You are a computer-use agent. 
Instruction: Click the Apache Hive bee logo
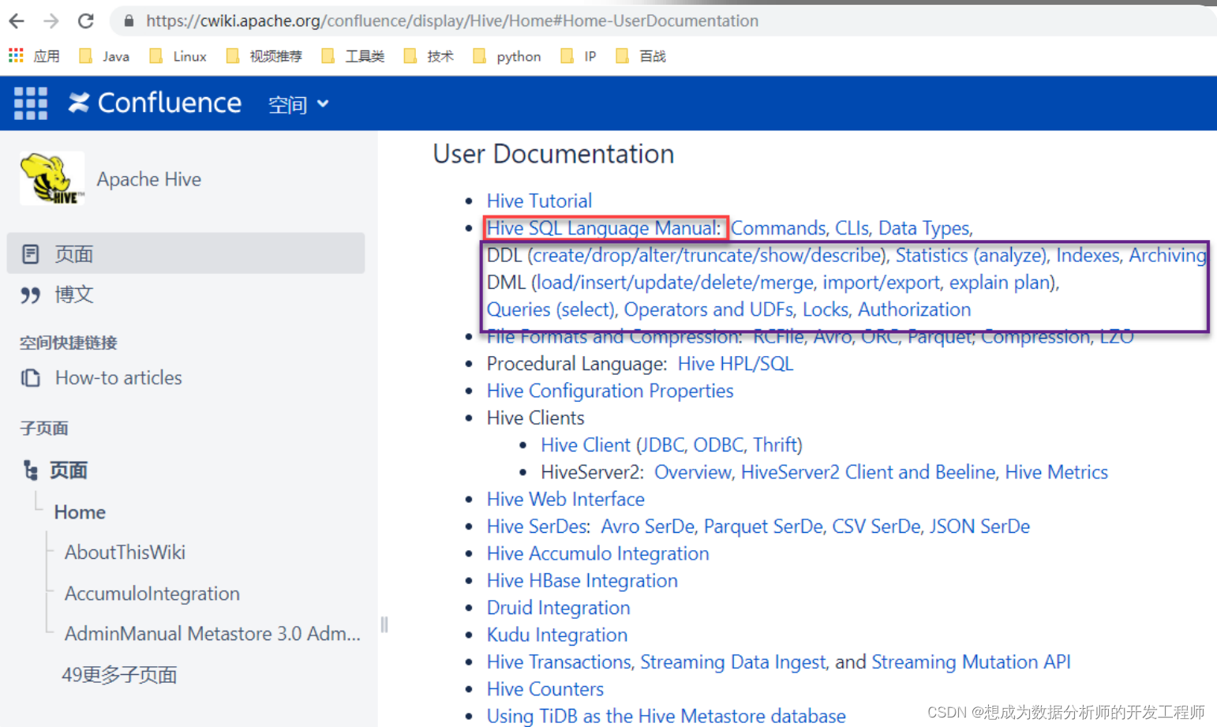pos(52,178)
